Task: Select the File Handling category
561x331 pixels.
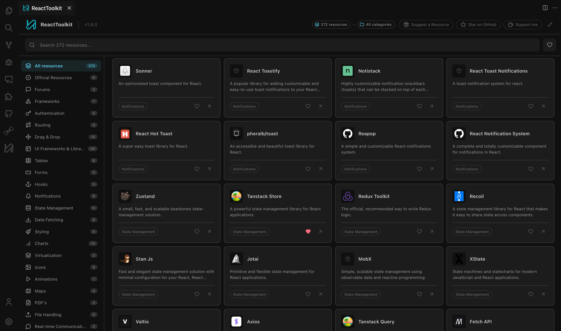Action: (61, 315)
